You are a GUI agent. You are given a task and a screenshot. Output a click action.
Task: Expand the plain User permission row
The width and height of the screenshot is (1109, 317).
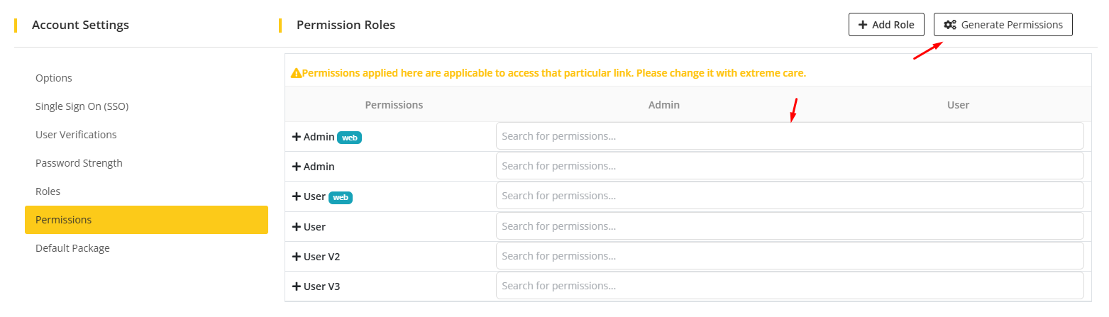297,227
